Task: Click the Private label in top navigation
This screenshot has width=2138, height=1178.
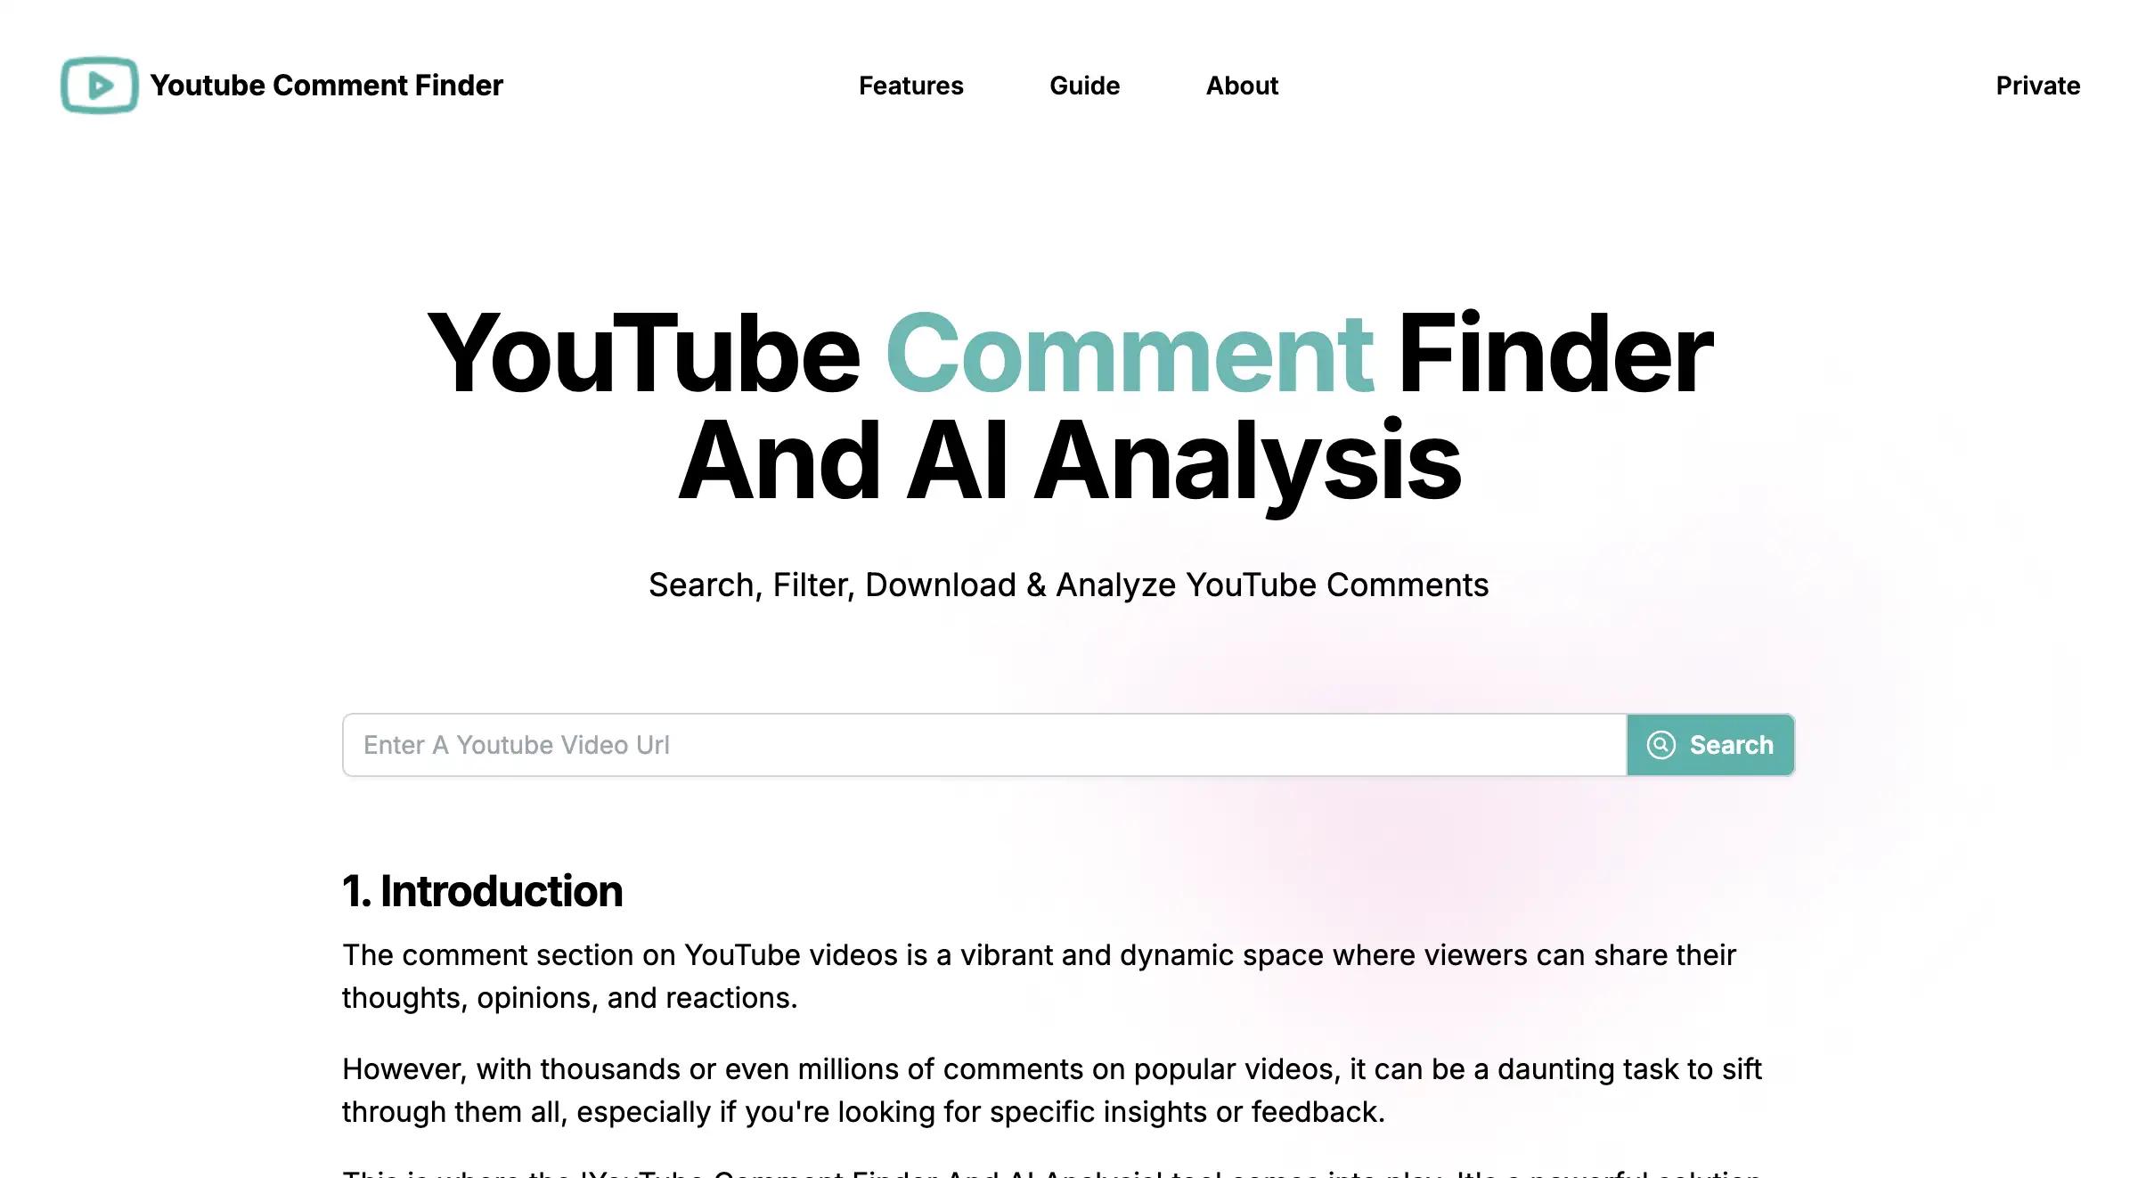Action: (2038, 84)
